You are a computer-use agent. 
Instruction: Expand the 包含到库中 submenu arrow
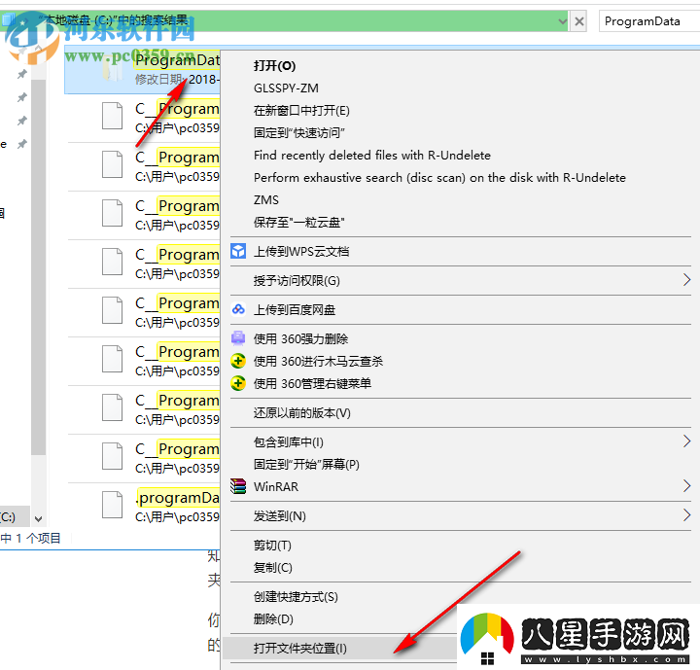[x=687, y=442]
